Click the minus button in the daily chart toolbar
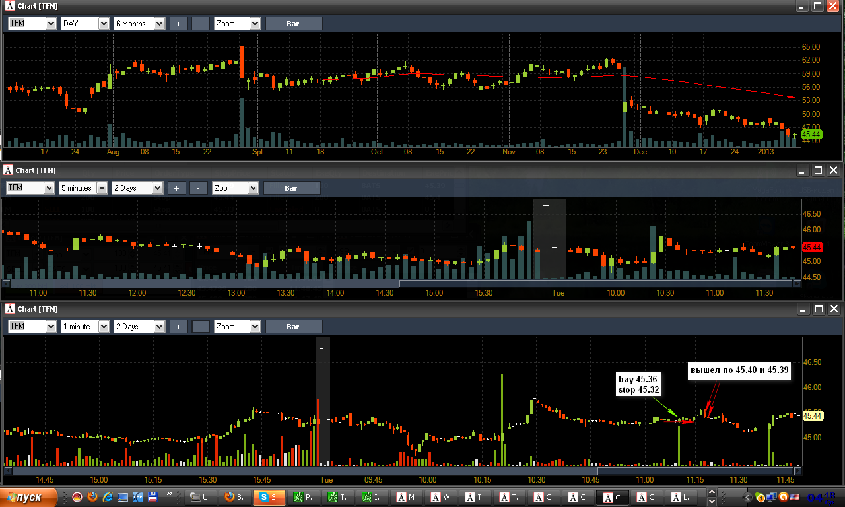This screenshot has height=507, width=845. coord(200,24)
